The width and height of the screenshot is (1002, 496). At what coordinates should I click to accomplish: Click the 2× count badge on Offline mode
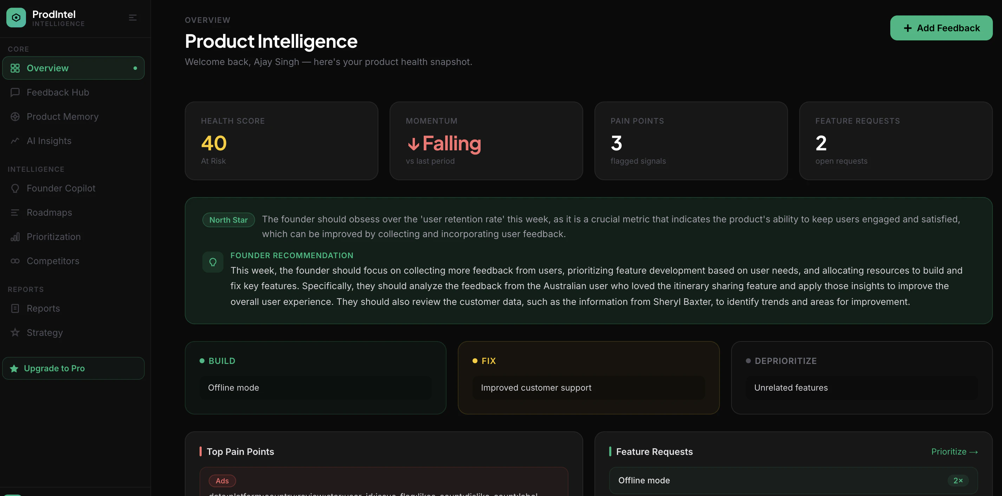click(x=958, y=481)
